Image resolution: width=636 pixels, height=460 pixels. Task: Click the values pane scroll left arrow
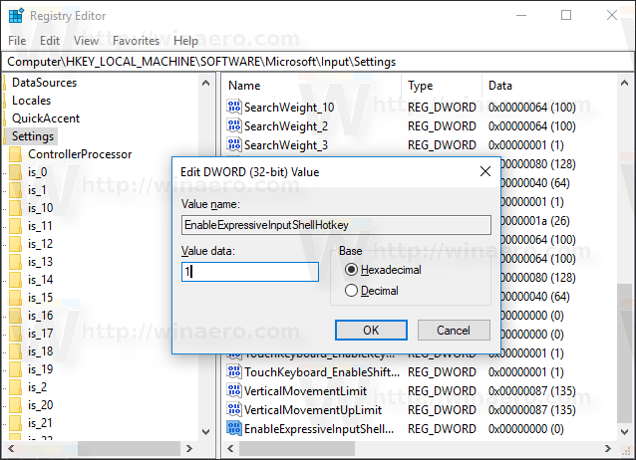231,448
